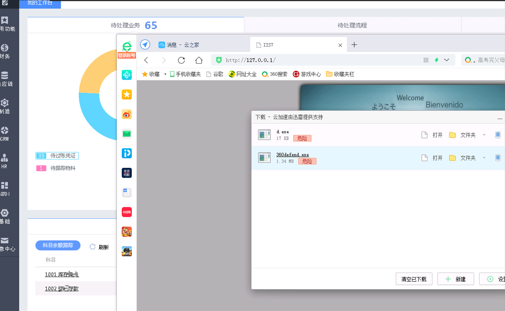
Task: Toggle the 科目余额跟踪 pill button
Action: click(58, 245)
